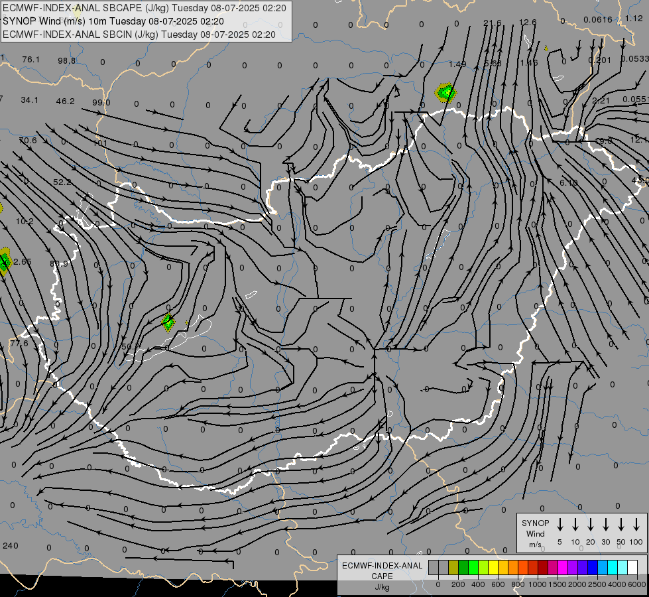The image size is (649, 597).
Task: Click the 6000 tick label on the CAPE scale
Action: 637,584
